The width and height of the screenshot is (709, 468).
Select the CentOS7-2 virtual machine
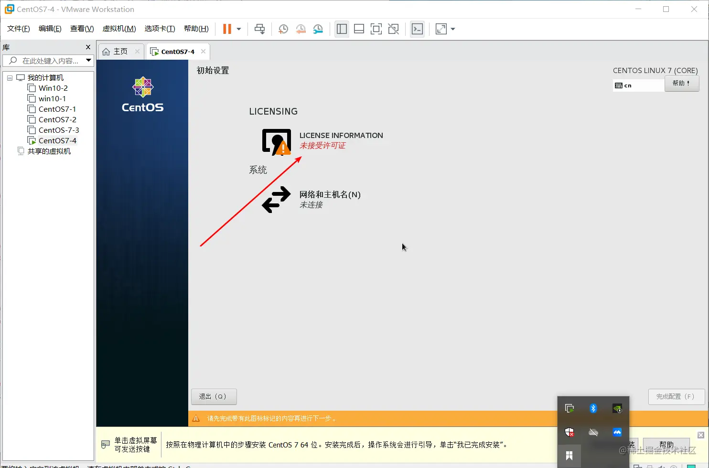57,120
